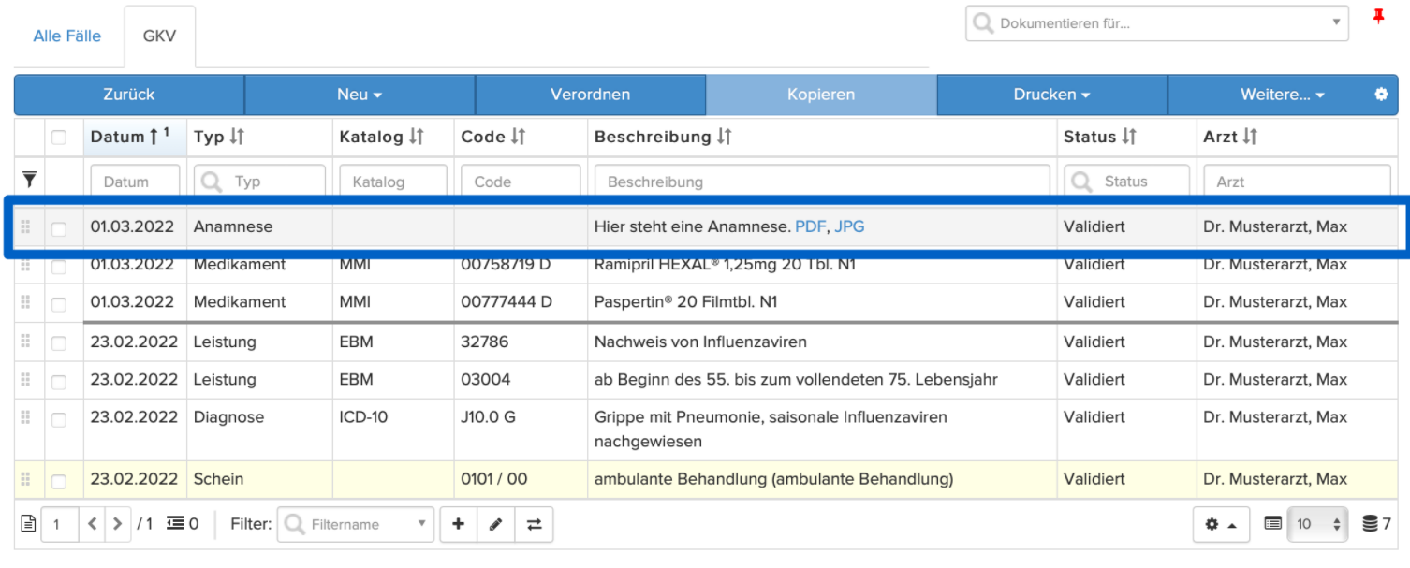The width and height of the screenshot is (1410, 568).
Task: Open the Weitere dropdown menu
Action: (x=1282, y=95)
